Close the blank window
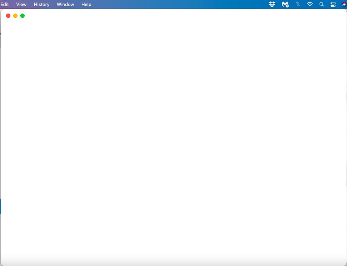The image size is (347, 266). click(x=8, y=16)
